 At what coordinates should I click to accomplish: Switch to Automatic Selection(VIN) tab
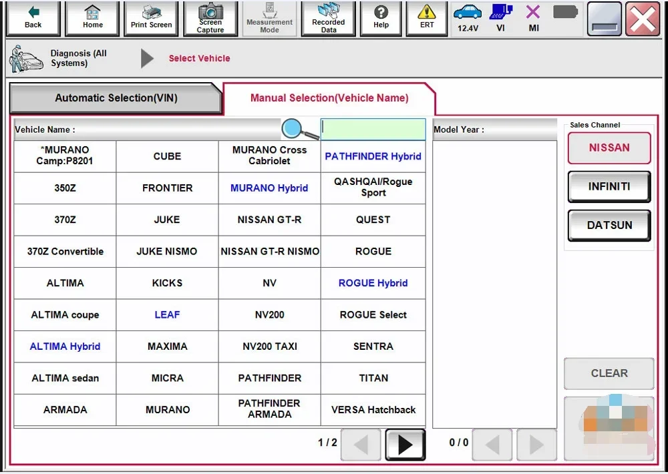click(116, 98)
